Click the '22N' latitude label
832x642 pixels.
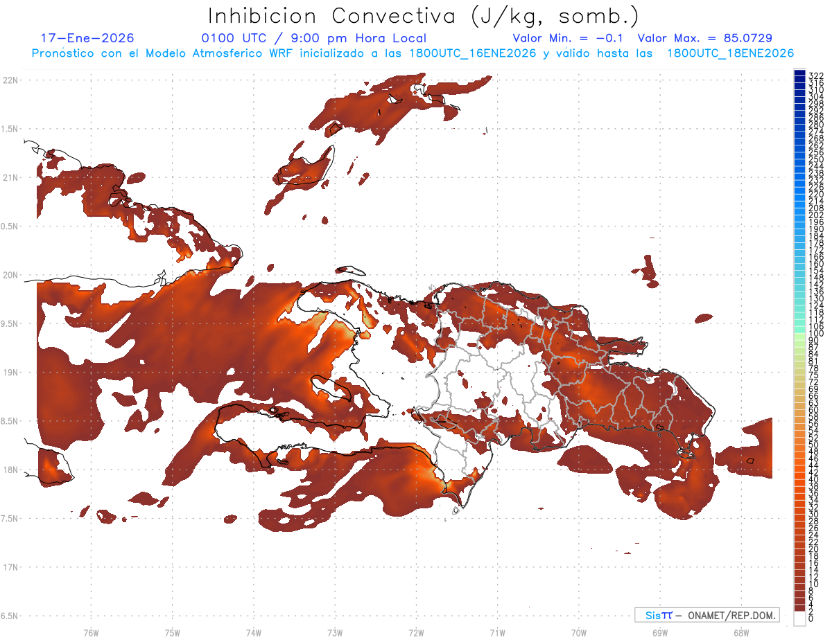pos(11,80)
